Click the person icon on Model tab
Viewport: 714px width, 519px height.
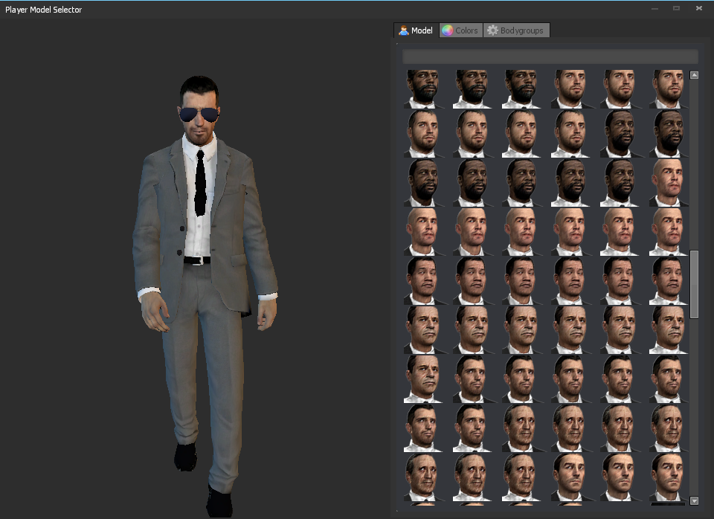coord(403,30)
